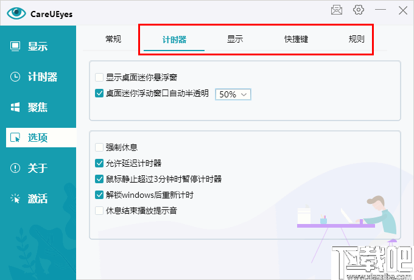Select 选项 in the sidebar
Image resolution: width=414 pixels, height=280 pixels.
[41, 138]
